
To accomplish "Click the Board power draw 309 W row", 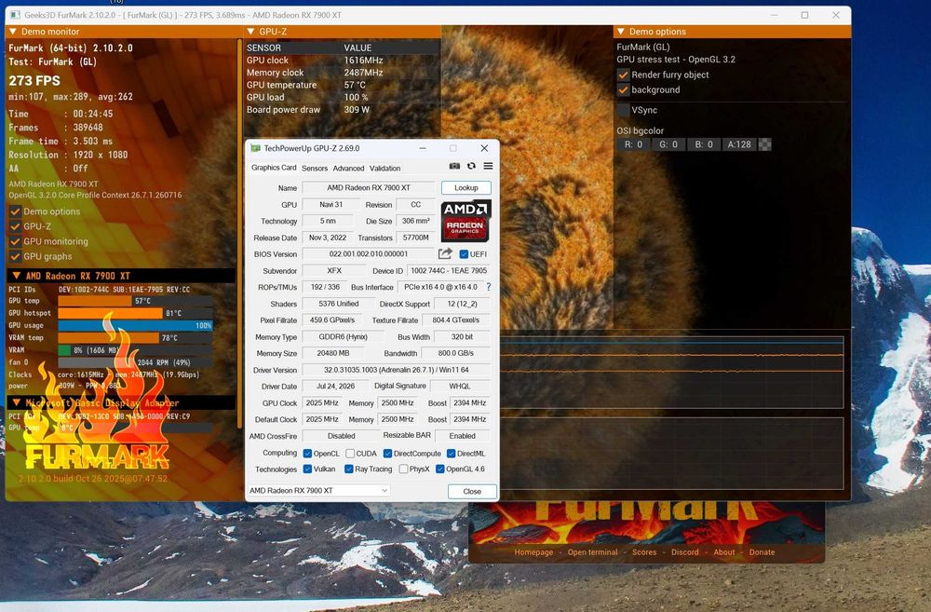I will coord(342,110).
